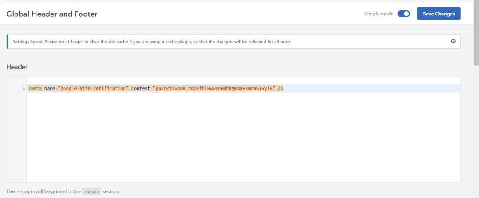Click the <head> code tag below editor
Viewport: 479px width, 198px height.
pos(92,192)
